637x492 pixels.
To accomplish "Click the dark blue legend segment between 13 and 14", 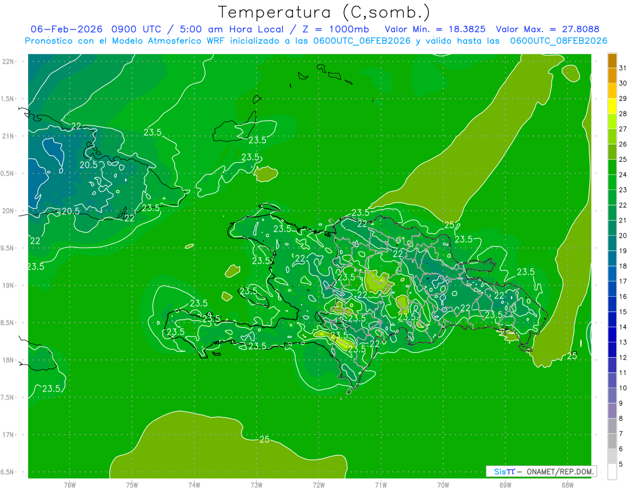I will [x=612, y=335].
